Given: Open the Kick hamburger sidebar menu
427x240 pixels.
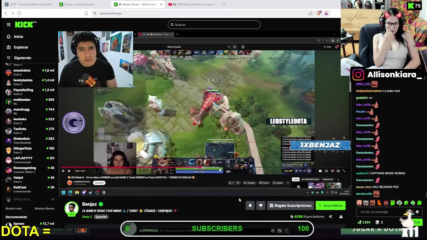Looking at the screenshot, I should point(9,25).
